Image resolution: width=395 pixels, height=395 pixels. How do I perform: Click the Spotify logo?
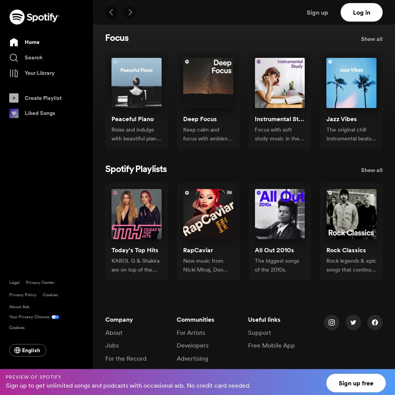tap(34, 17)
